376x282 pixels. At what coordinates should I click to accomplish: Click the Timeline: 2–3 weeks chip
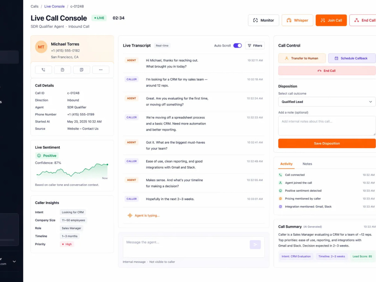click(331, 256)
